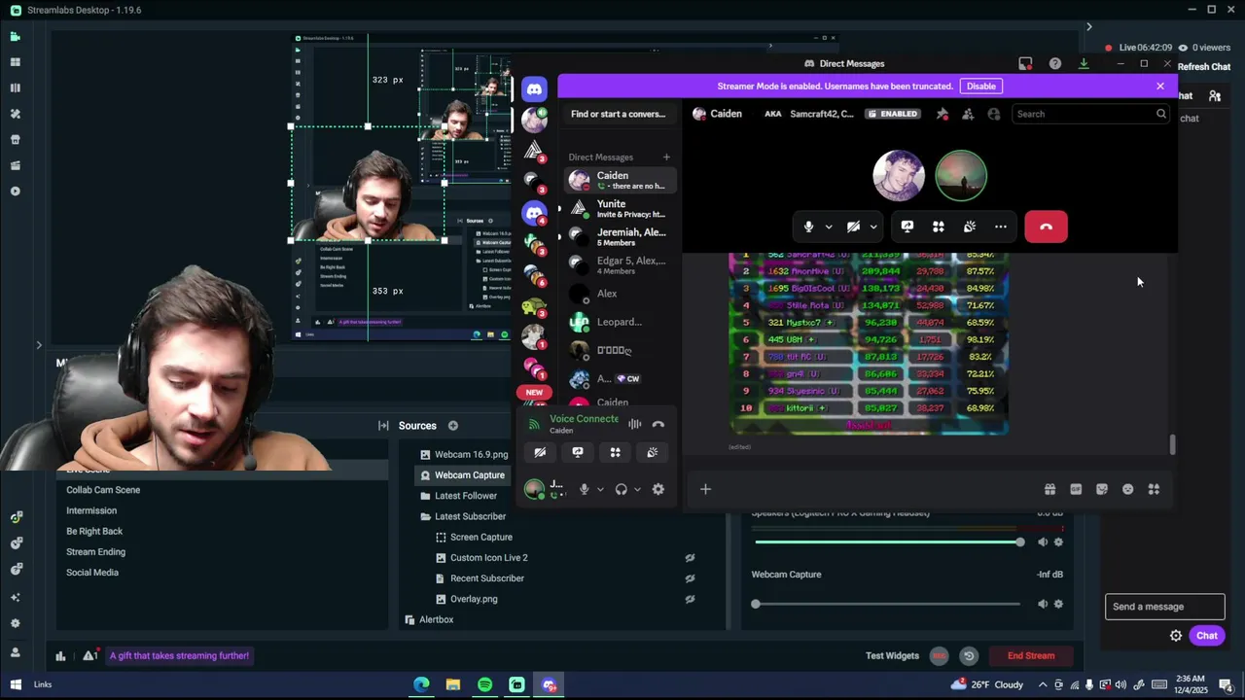Start an activity in Discord call
1245x700 pixels.
click(x=939, y=227)
